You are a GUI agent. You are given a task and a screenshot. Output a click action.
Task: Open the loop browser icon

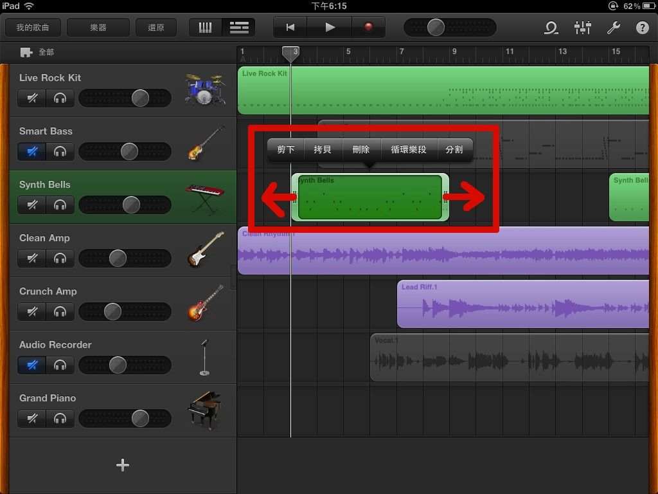click(x=551, y=28)
